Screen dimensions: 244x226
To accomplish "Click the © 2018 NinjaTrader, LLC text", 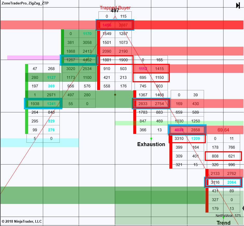I will click(22, 221).
